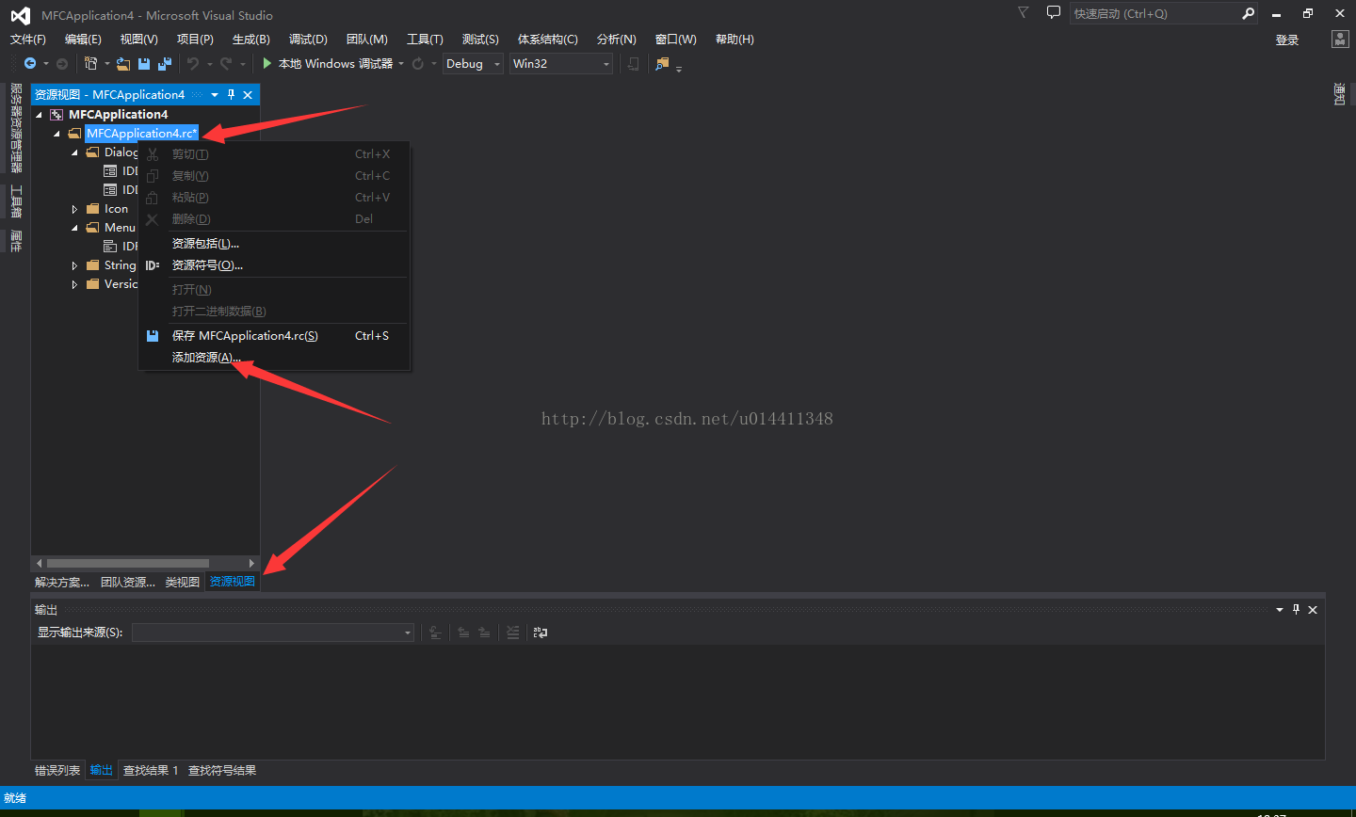1356x817 pixels.
Task: Select the MFCApplication4 root tree item
Action: [x=118, y=114]
